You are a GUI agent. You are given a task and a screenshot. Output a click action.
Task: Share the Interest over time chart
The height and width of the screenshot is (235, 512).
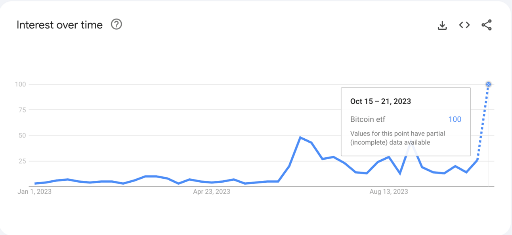(487, 25)
